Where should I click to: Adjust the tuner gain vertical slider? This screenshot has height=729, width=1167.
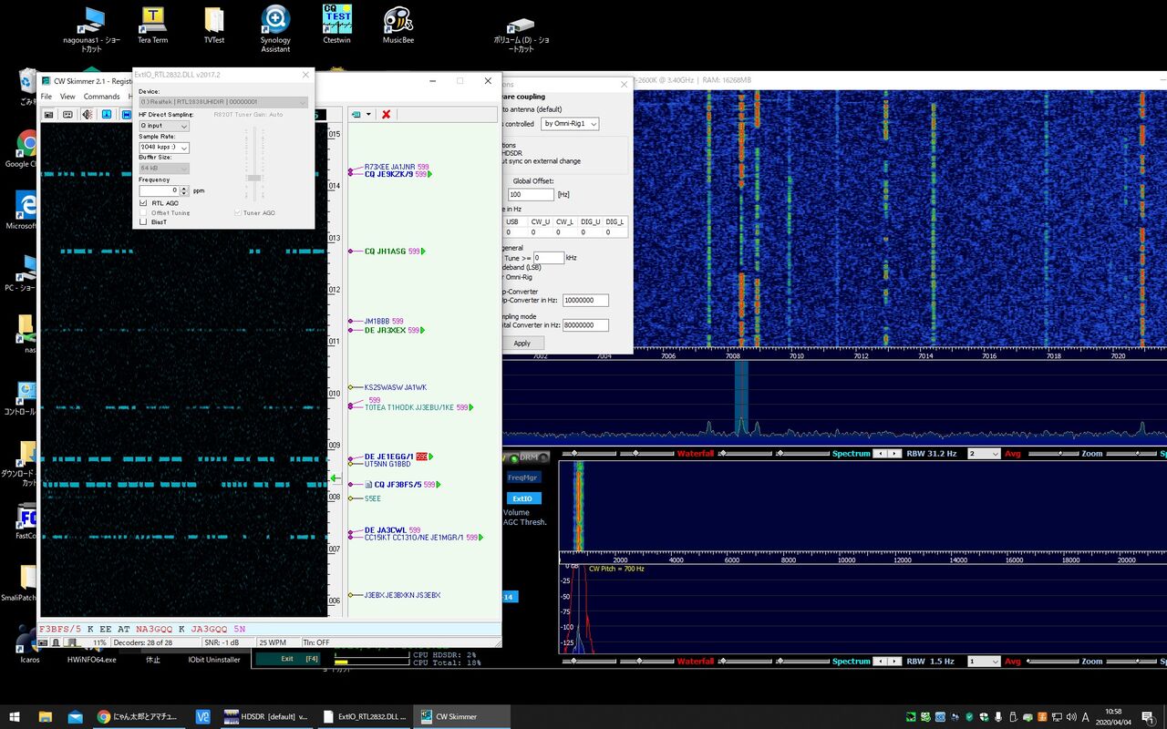(x=254, y=178)
